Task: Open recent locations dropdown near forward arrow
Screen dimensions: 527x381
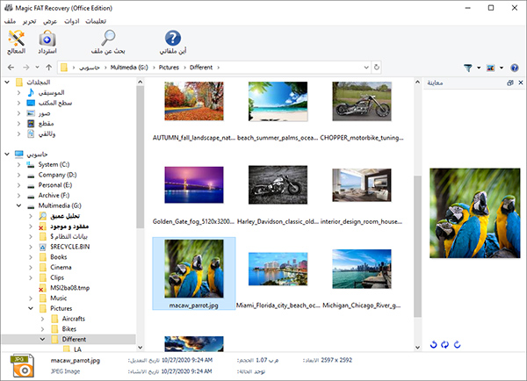Action: [x=37, y=68]
